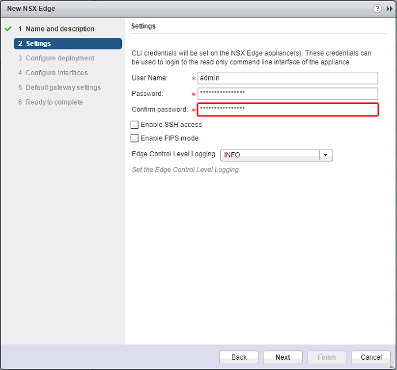The width and height of the screenshot is (397, 370).
Task: Click the Next button
Action: pyautogui.click(x=283, y=357)
